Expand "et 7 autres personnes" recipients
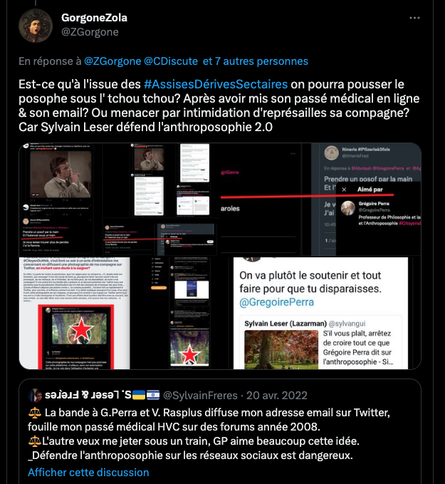Viewport: 445px width, 484px height. tap(256, 61)
